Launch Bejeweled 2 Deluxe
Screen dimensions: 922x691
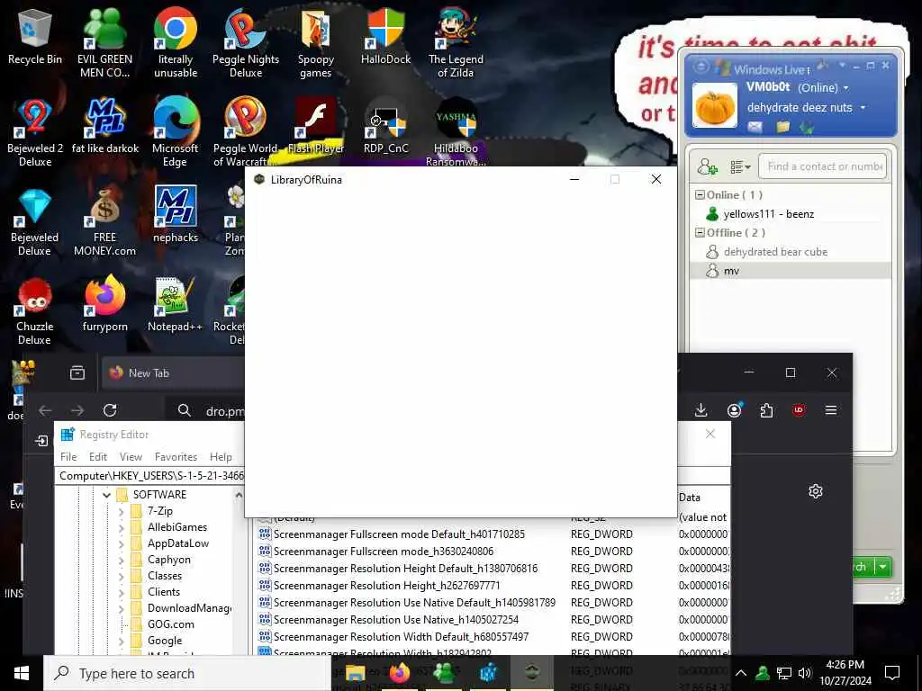(35, 133)
